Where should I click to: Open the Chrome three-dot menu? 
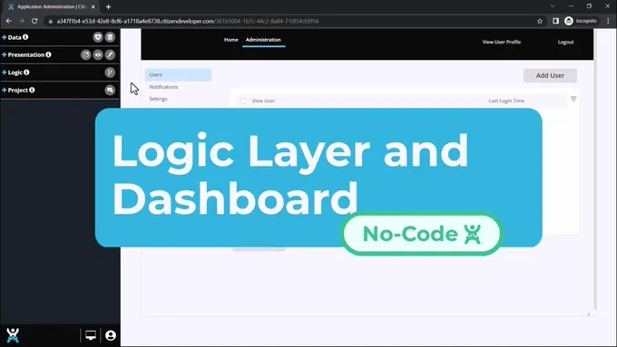click(608, 21)
